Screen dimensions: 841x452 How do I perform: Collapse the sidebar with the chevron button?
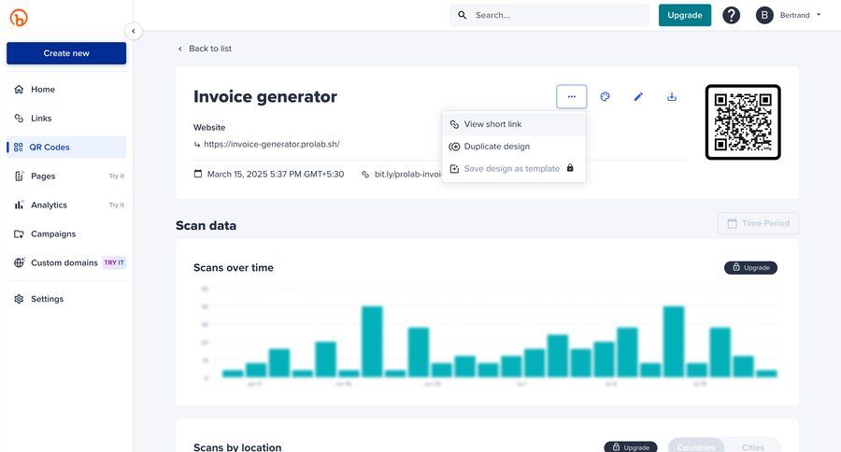(134, 31)
